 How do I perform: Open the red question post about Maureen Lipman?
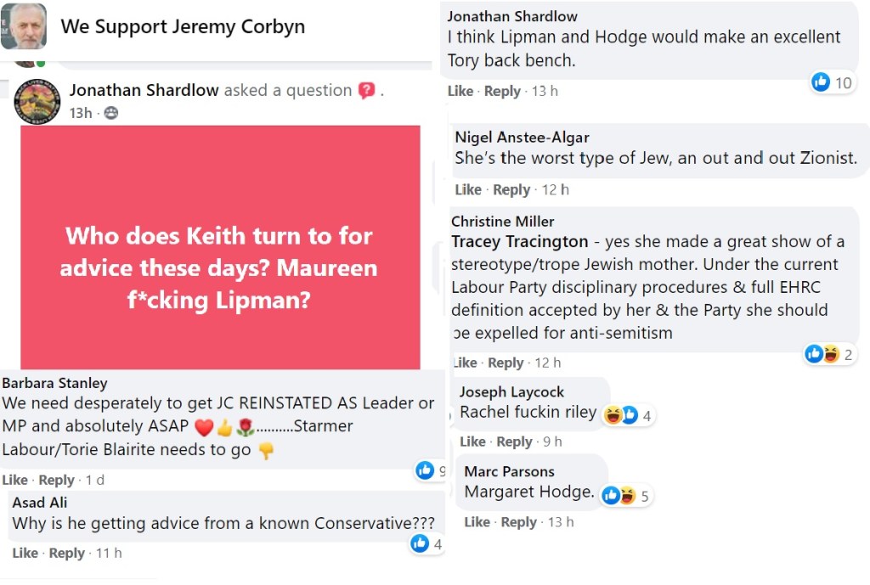pos(220,247)
